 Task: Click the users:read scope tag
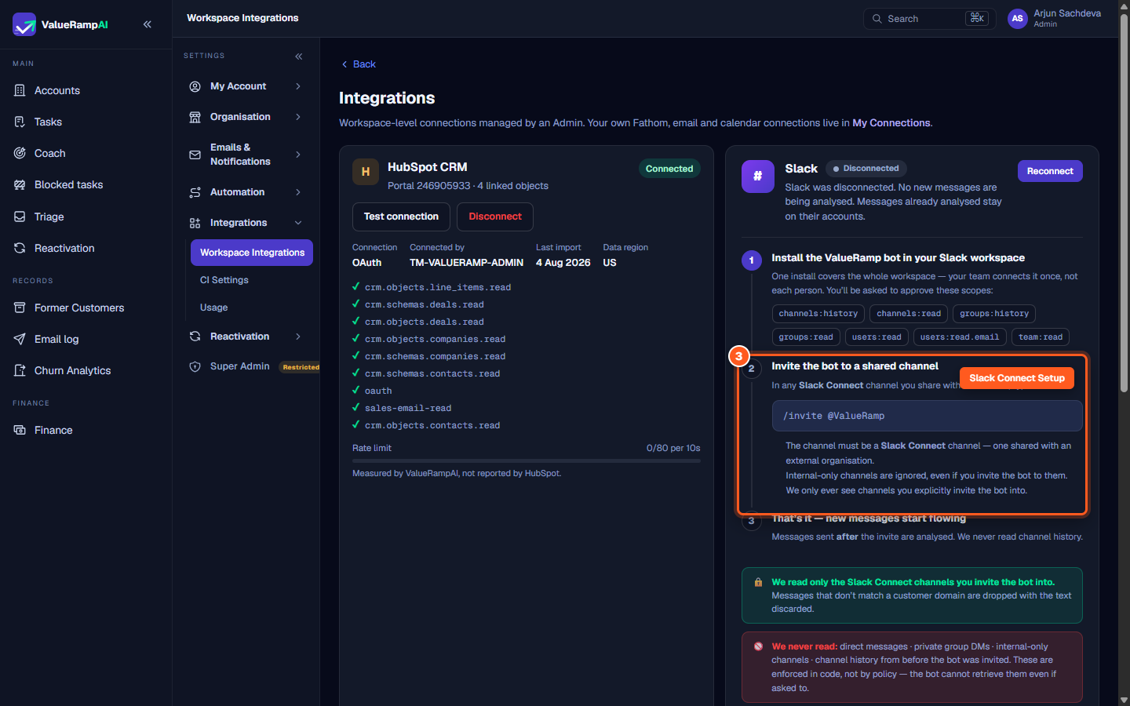coord(877,337)
